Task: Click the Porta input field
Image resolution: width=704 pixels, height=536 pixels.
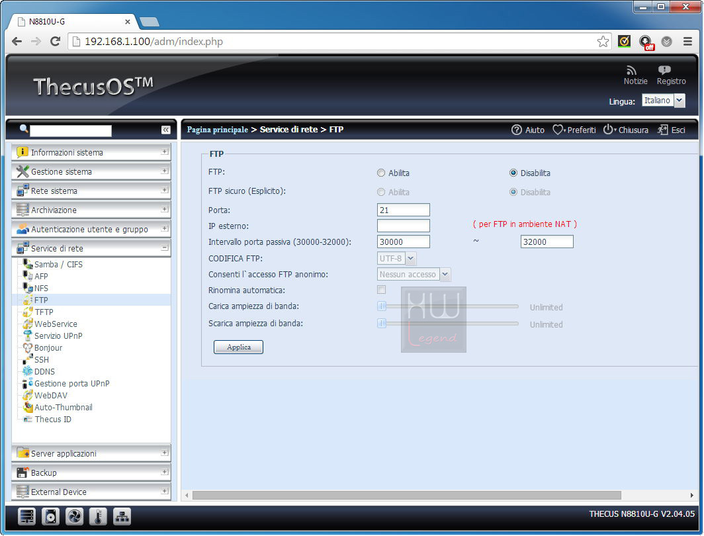Action: [404, 210]
